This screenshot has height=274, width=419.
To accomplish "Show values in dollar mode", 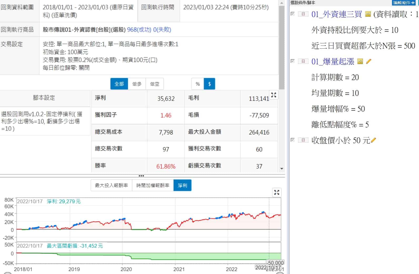I will [x=209, y=84].
